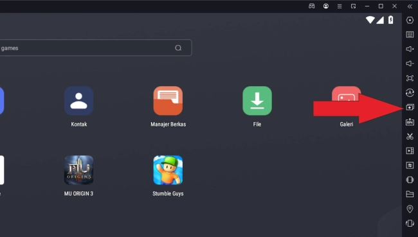Click the battery charging status icon
The image size is (418, 237).
point(390,20)
